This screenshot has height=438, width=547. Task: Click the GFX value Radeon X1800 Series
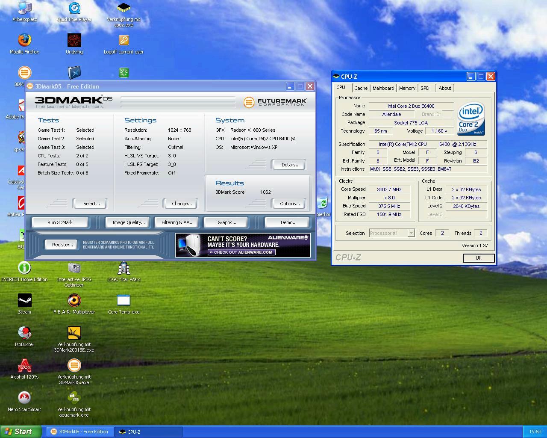(x=253, y=130)
